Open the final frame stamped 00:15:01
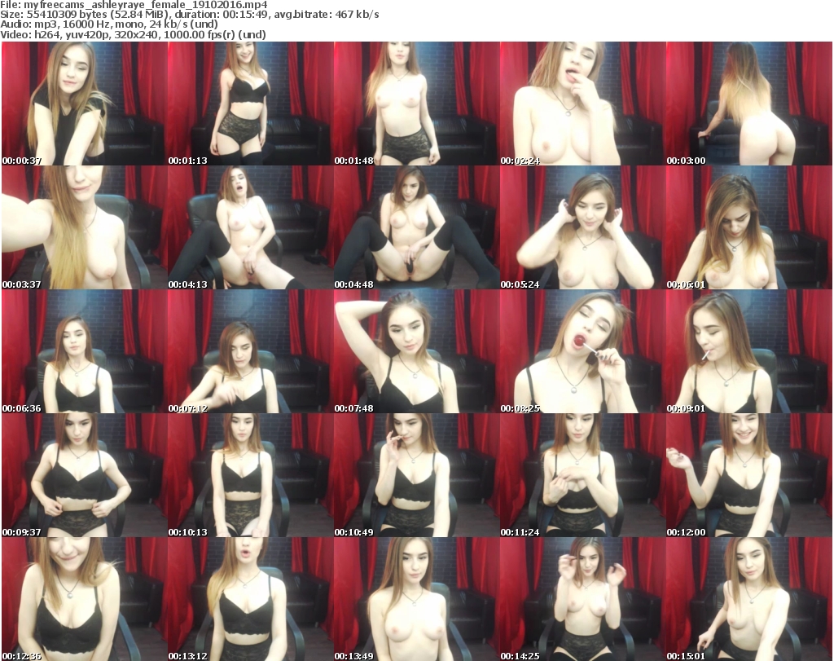 (x=749, y=599)
